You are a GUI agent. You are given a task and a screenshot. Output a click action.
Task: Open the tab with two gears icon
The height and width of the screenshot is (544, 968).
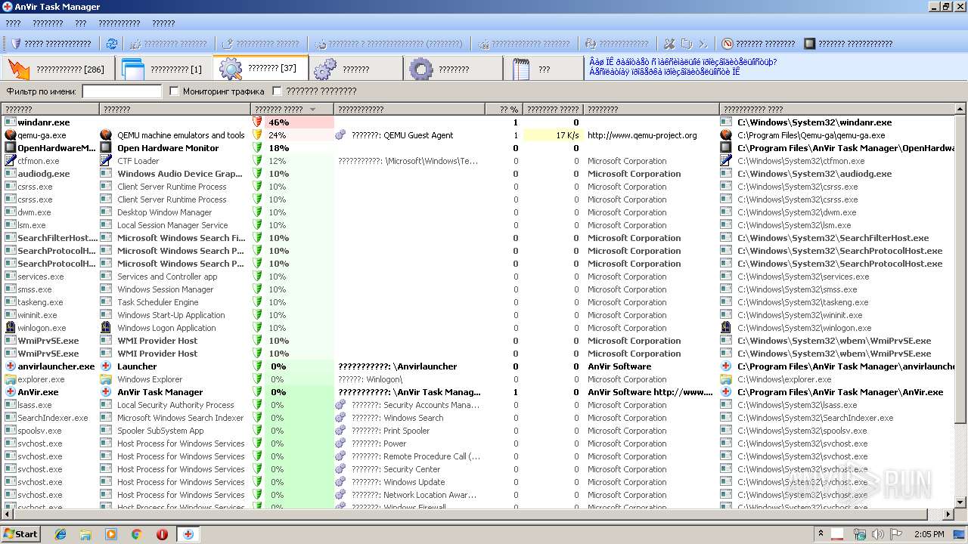(x=356, y=69)
